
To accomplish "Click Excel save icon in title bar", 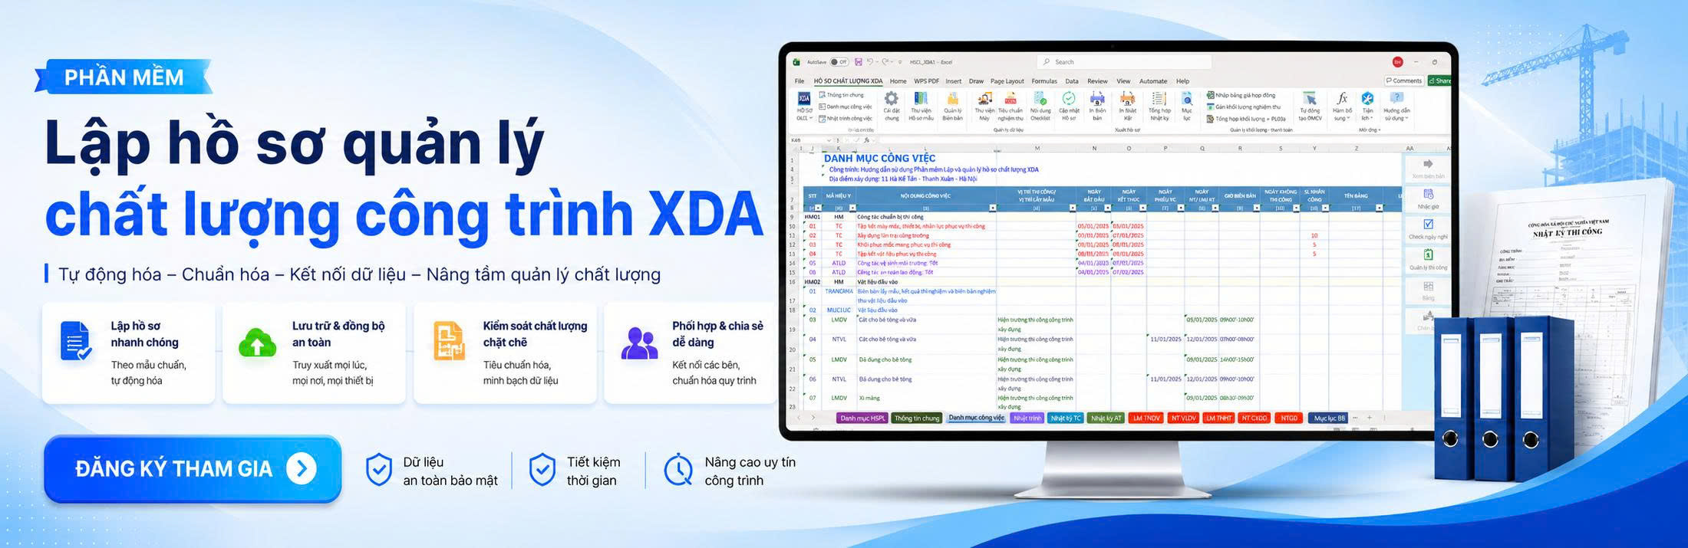I will point(859,62).
